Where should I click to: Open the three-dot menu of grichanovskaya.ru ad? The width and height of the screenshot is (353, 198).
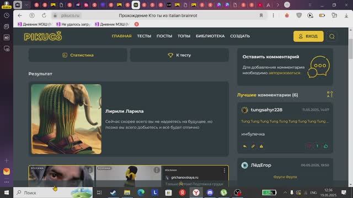tap(224, 171)
